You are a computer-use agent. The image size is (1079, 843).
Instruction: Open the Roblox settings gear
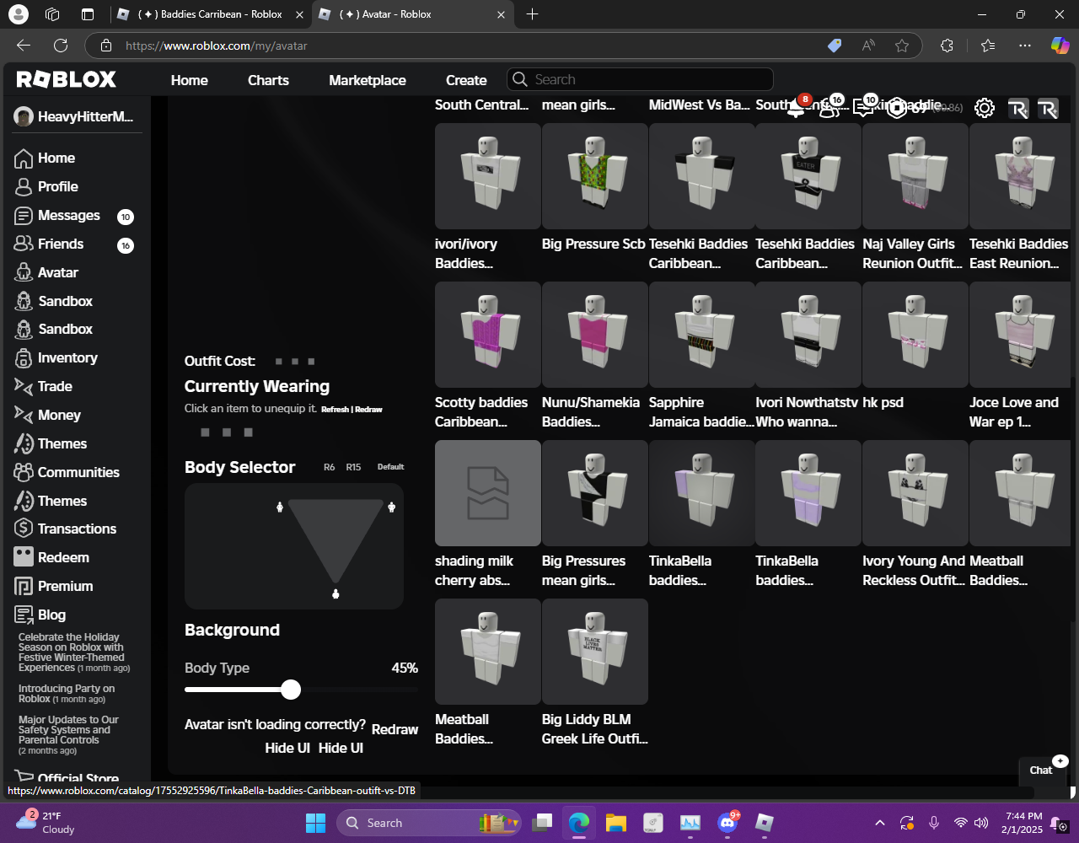pos(985,108)
